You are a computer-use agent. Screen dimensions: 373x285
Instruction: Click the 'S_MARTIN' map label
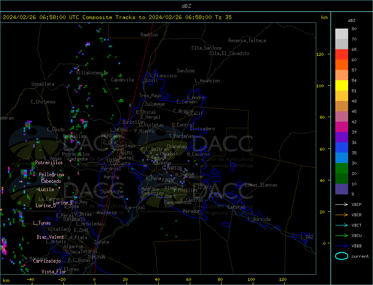coord(172,168)
